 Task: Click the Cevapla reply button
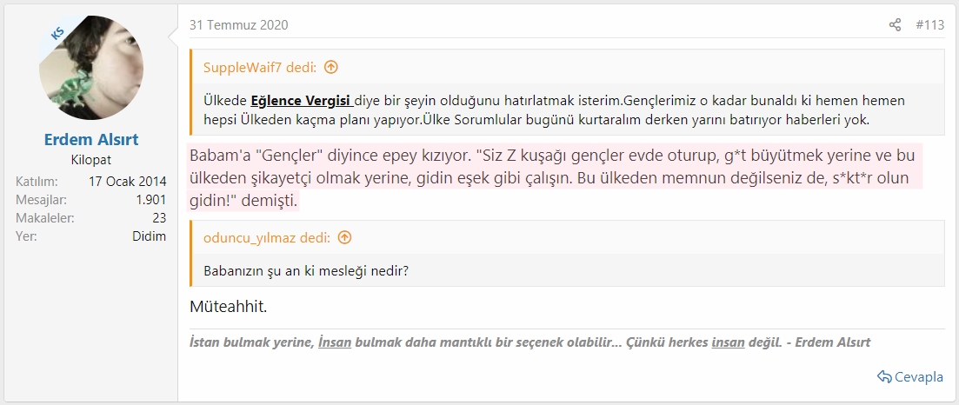click(910, 377)
